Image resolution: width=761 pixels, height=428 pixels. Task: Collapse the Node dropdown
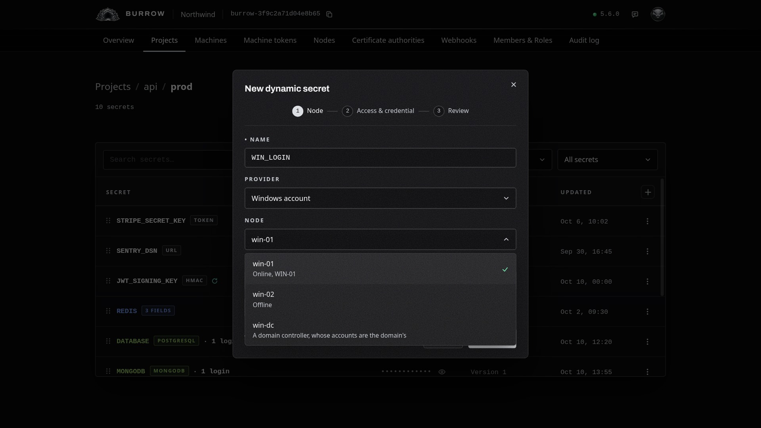[x=380, y=239]
